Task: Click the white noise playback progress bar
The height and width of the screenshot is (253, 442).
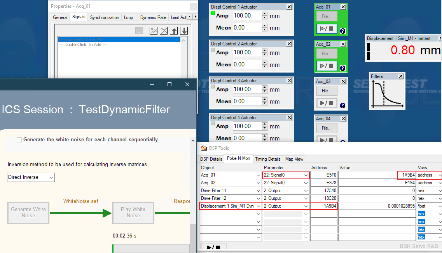Action: click(x=151, y=248)
